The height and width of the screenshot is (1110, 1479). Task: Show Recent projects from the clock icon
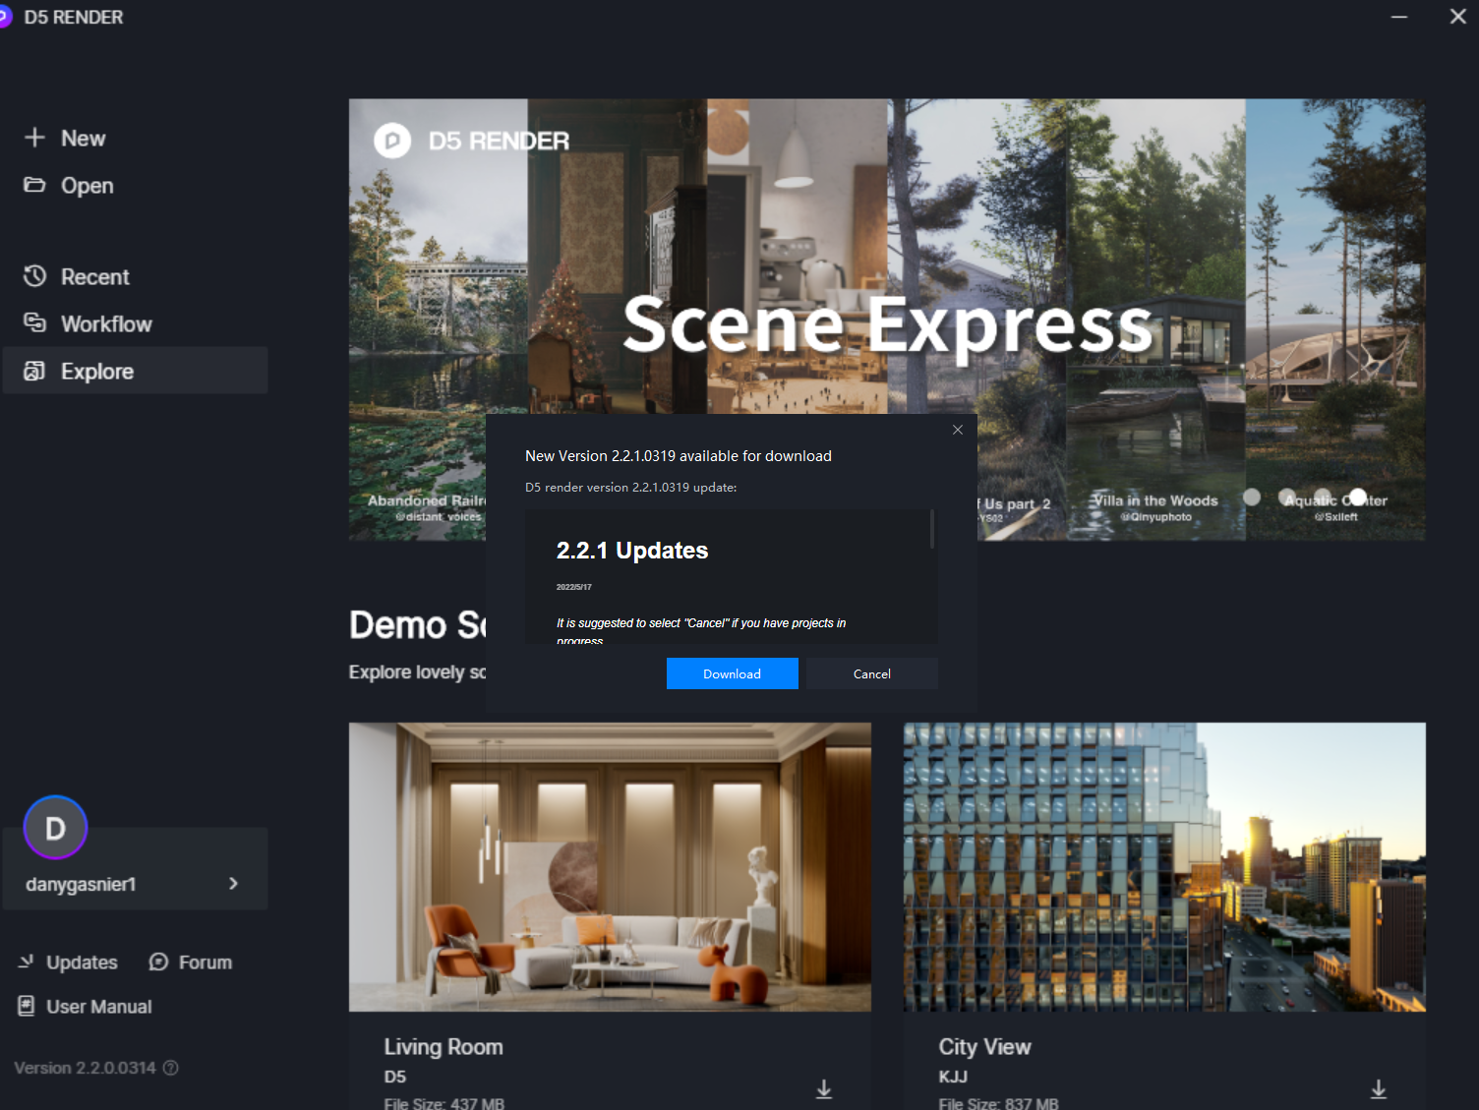[34, 276]
